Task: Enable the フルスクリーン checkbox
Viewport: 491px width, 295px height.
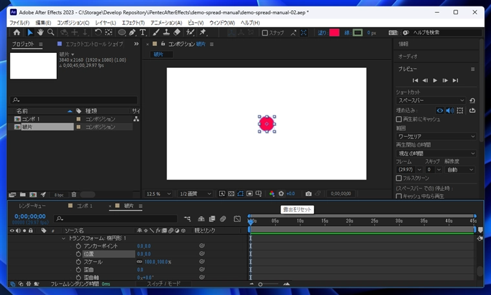Action: [399, 178]
